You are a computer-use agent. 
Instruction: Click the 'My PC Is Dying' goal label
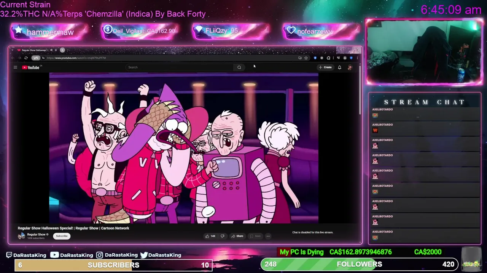[x=301, y=252]
